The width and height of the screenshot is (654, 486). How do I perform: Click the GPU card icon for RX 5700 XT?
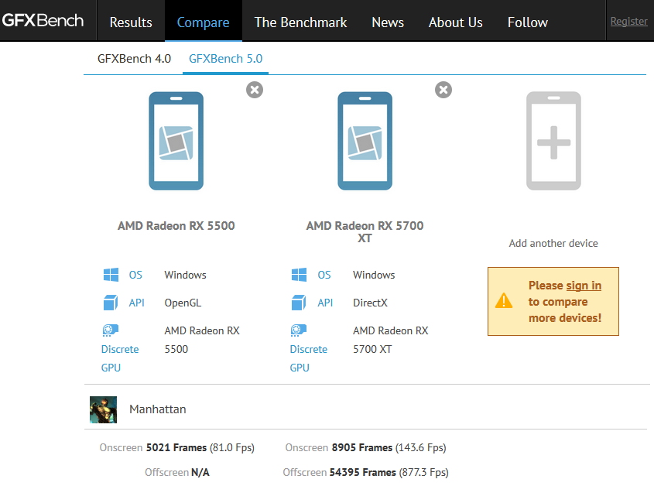point(299,330)
